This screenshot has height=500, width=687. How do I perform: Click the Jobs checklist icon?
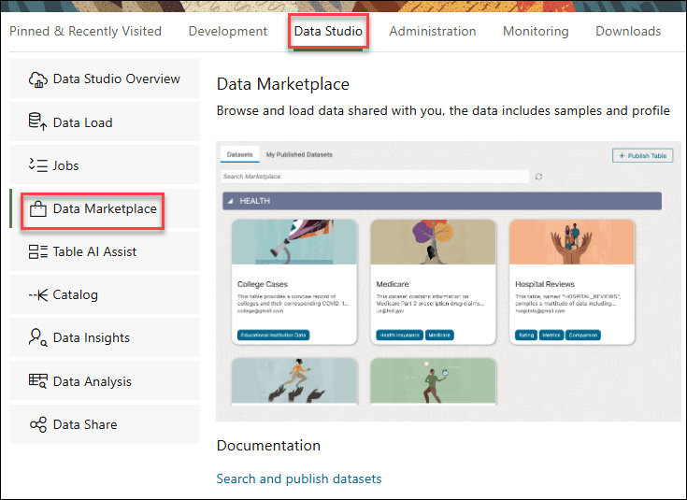[x=38, y=165]
